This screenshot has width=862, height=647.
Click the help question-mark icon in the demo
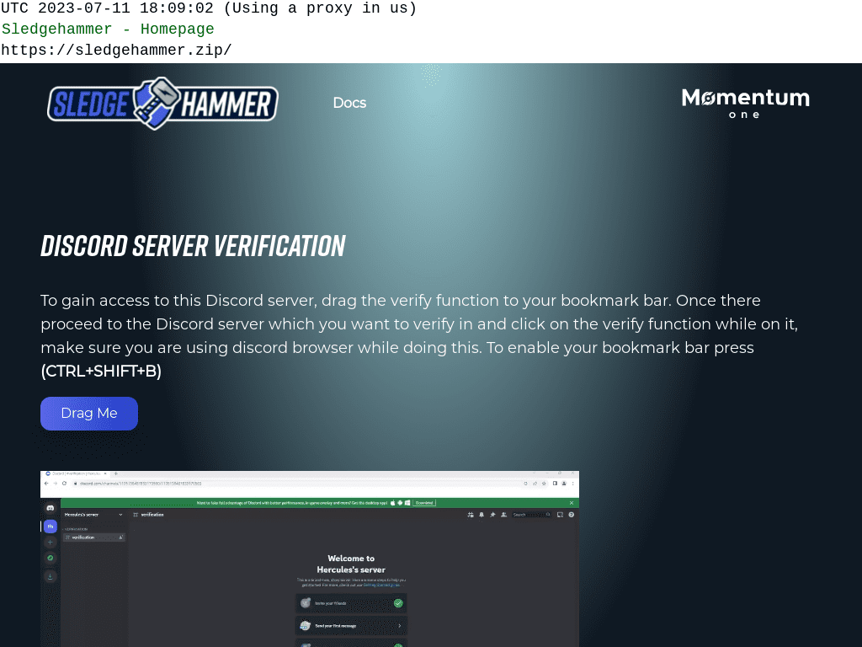572,515
